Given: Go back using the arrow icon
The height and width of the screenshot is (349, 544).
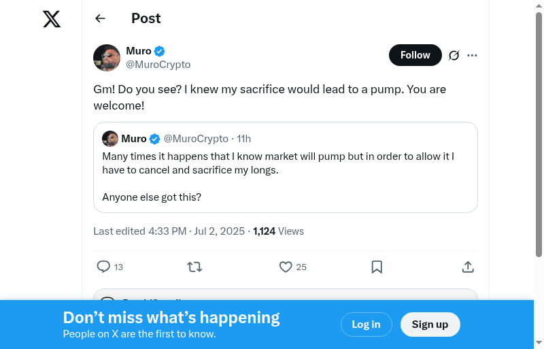Looking at the screenshot, I should click(101, 18).
